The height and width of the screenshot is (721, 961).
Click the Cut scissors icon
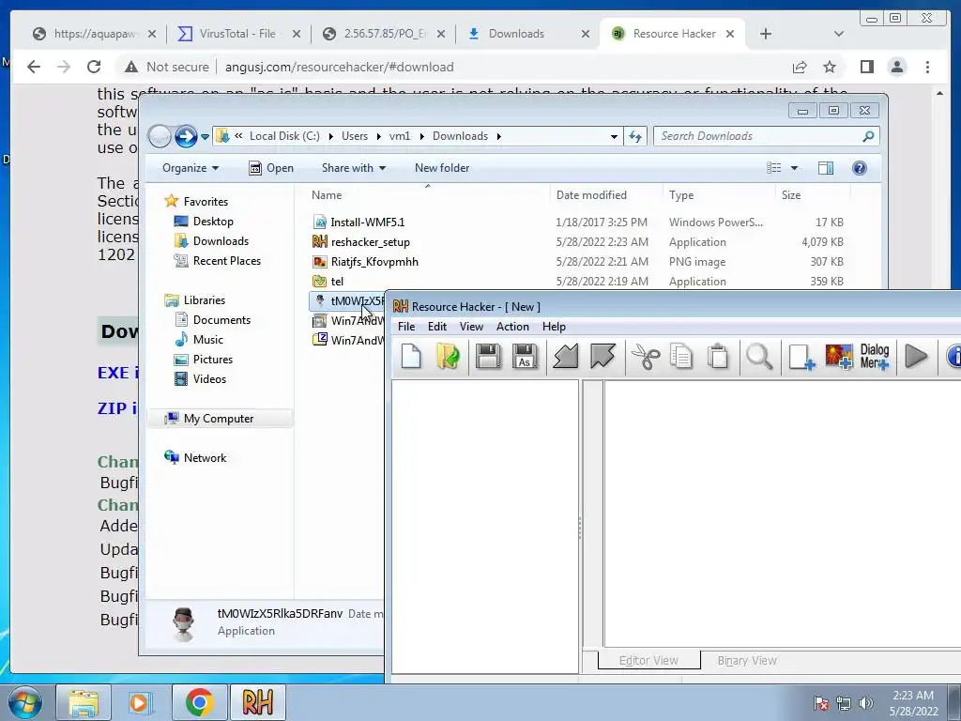pos(646,356)
